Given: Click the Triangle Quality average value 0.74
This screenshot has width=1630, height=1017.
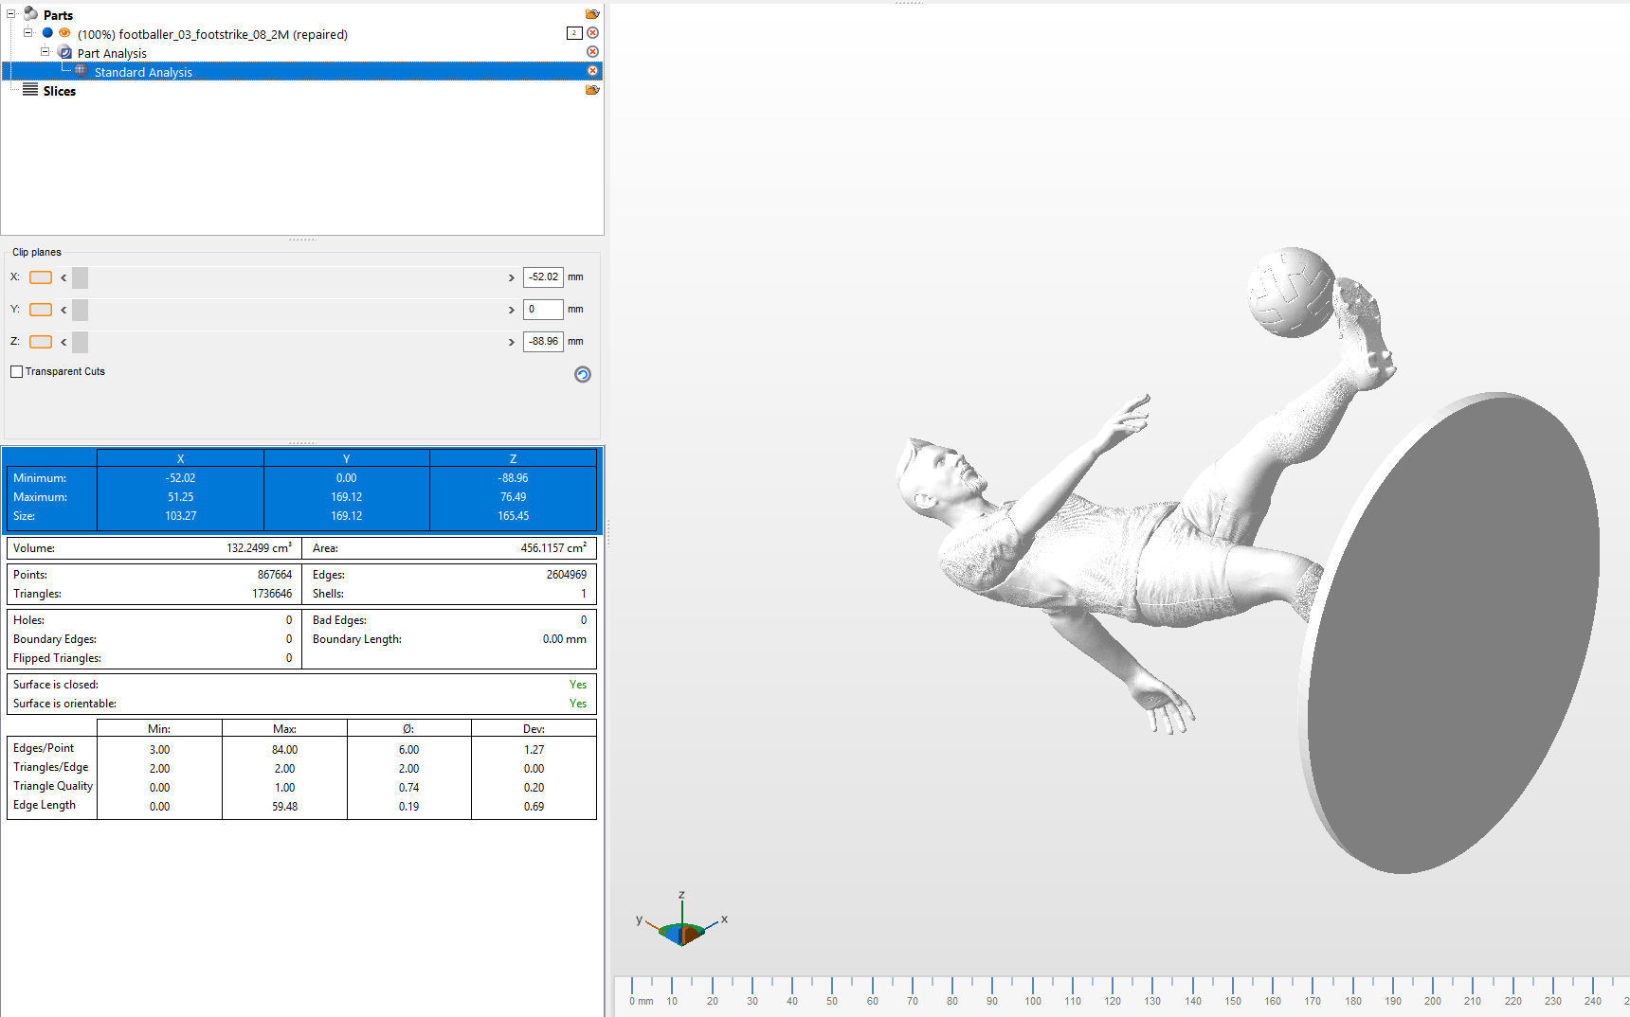Looking at the screenshot, I should [x=408, y=787].
